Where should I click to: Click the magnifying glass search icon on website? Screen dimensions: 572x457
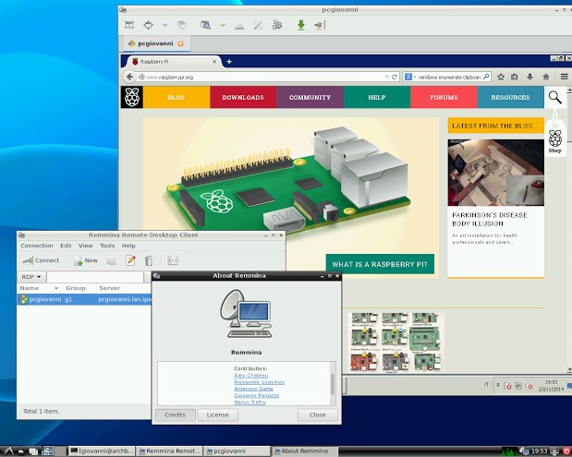(554, 97)
